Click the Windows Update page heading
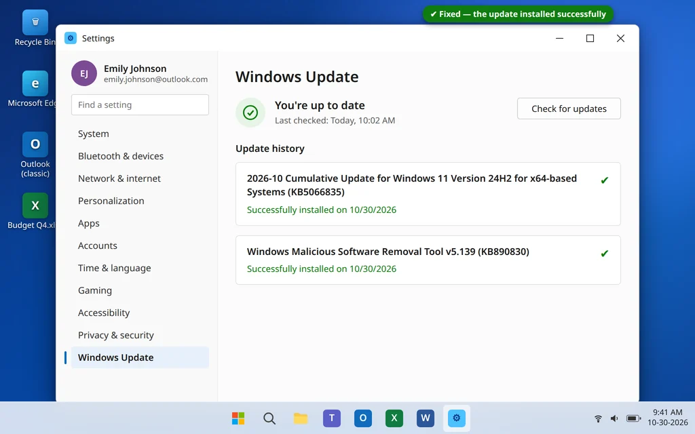This screenshot has width=695, height=434. tap(297, 77)
